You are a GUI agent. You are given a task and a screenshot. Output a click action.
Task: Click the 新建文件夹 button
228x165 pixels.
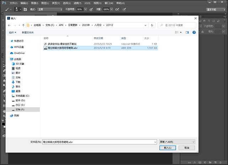pyautogui.click(x=28, y=32)
